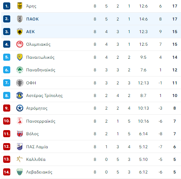Image resolution: width=181 pixels, height=179 pixels.
Task: Click the Παναθηναϊκός team name
Action: click(41, 70)
